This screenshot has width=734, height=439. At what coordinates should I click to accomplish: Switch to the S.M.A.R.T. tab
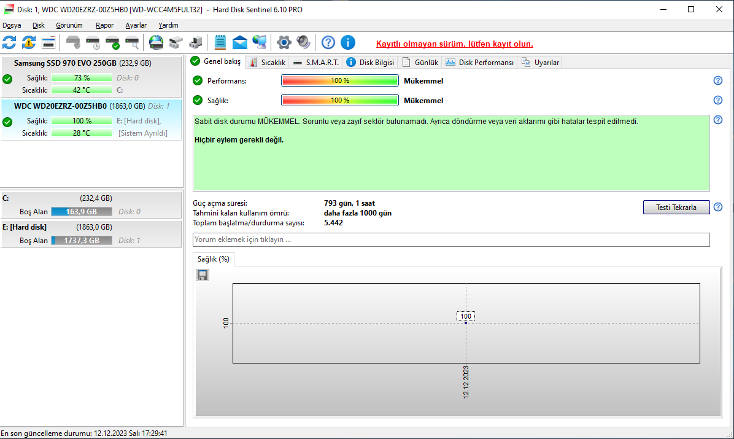[x=316, y=62]
